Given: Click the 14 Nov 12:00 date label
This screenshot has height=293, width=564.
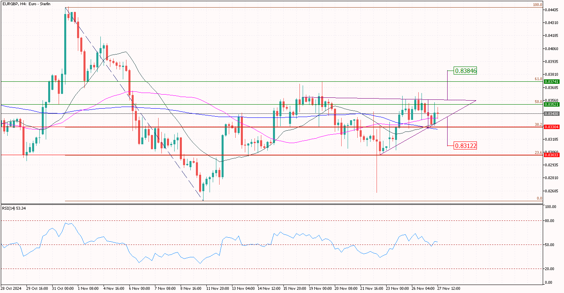Looking at the screenshot, I should [270, 288].
